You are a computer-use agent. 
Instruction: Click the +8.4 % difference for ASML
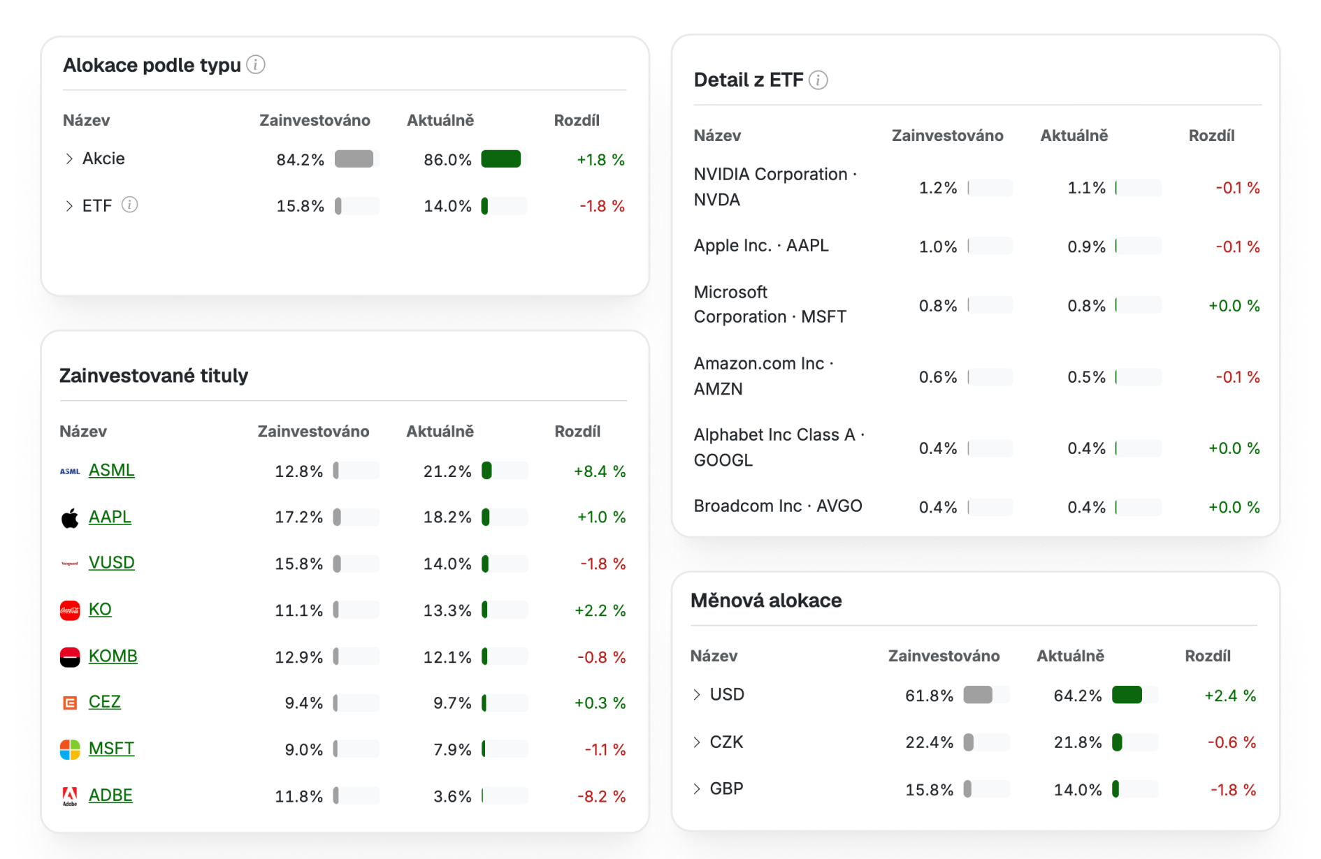tap(599, 471)
